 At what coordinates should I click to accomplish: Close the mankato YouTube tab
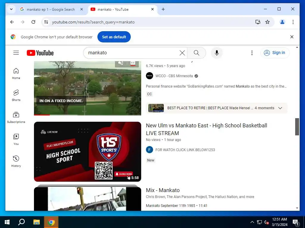[x=152, y=9]
